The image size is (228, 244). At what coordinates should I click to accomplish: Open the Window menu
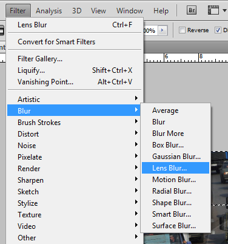130,11
